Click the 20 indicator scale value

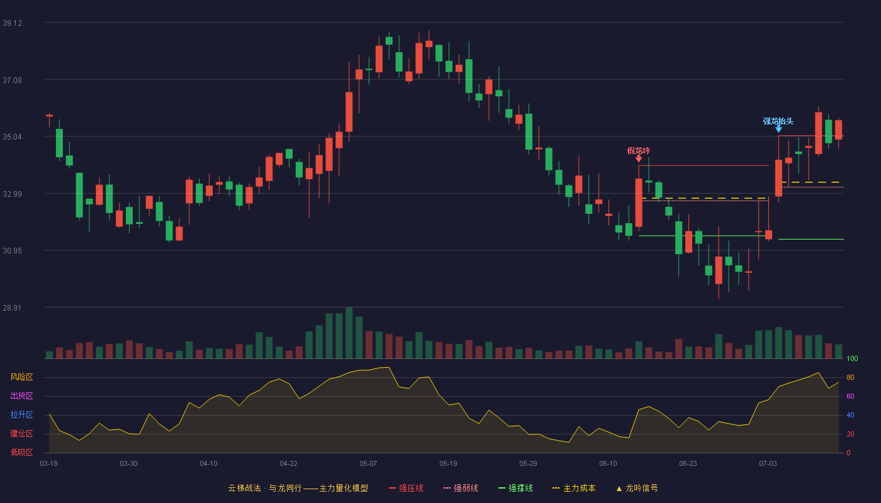(x=850, y=434)
